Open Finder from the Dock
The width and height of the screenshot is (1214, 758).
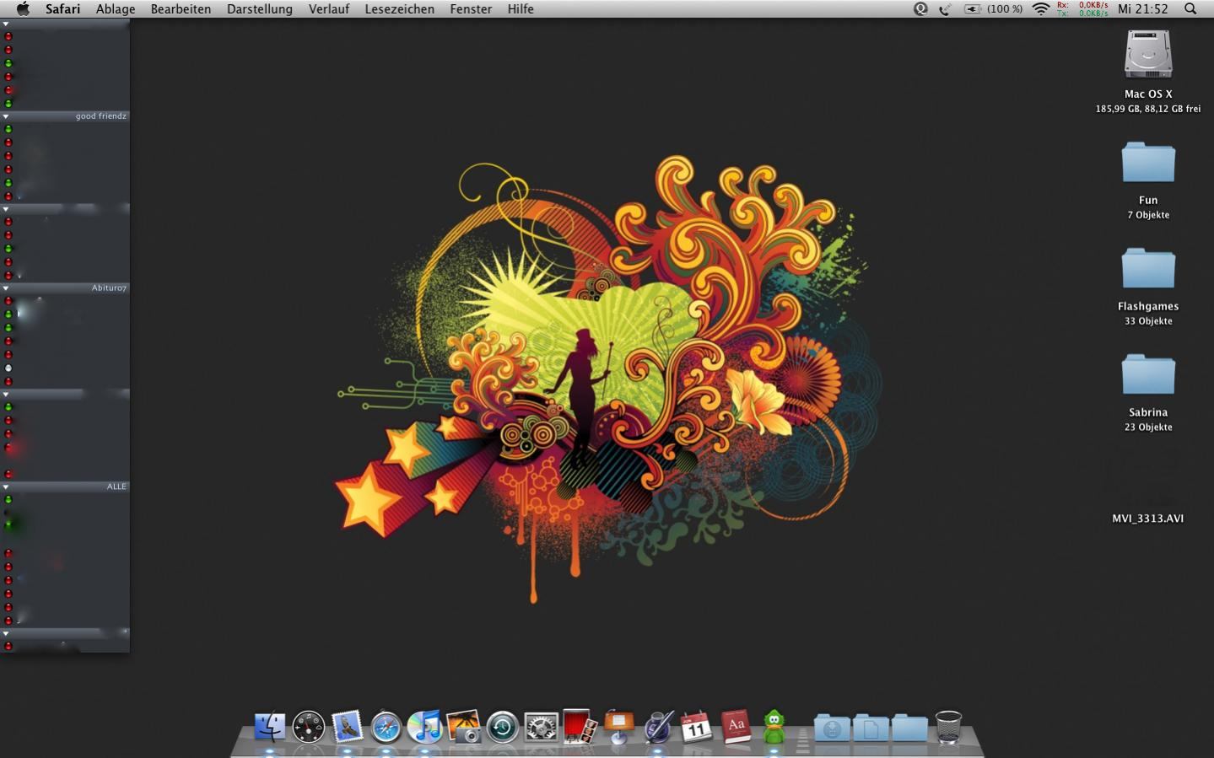pos(270,726)
